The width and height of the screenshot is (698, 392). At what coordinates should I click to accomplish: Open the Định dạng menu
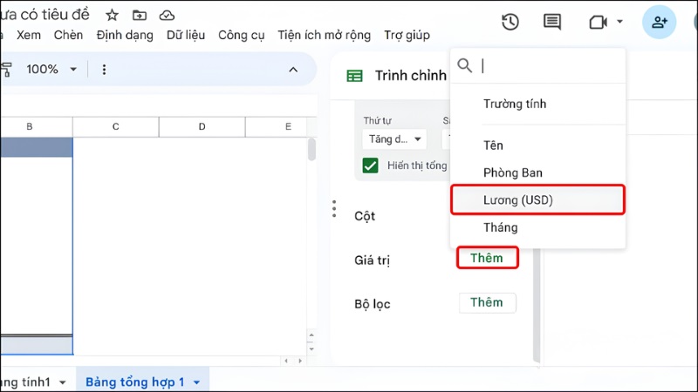pos(125,35)
